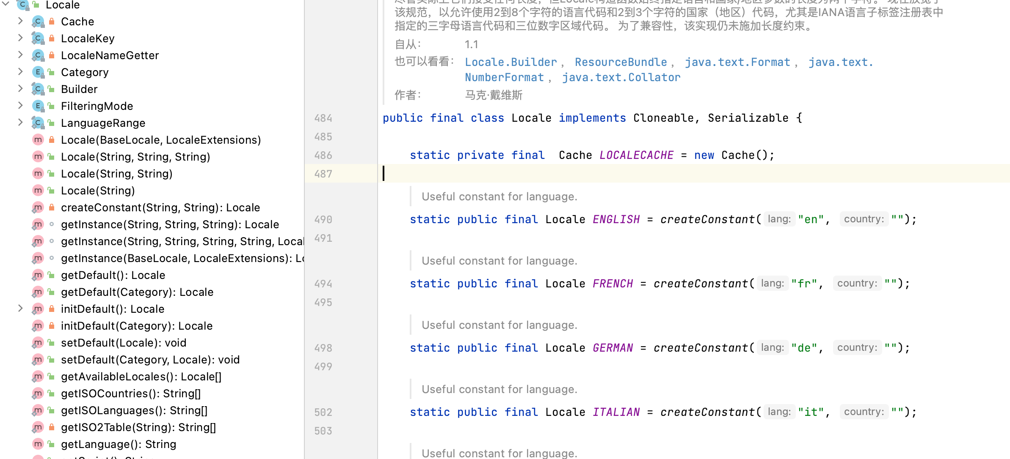Click method icon of Locale(String) constructor
1010x459 pixels.
[38, 191]
